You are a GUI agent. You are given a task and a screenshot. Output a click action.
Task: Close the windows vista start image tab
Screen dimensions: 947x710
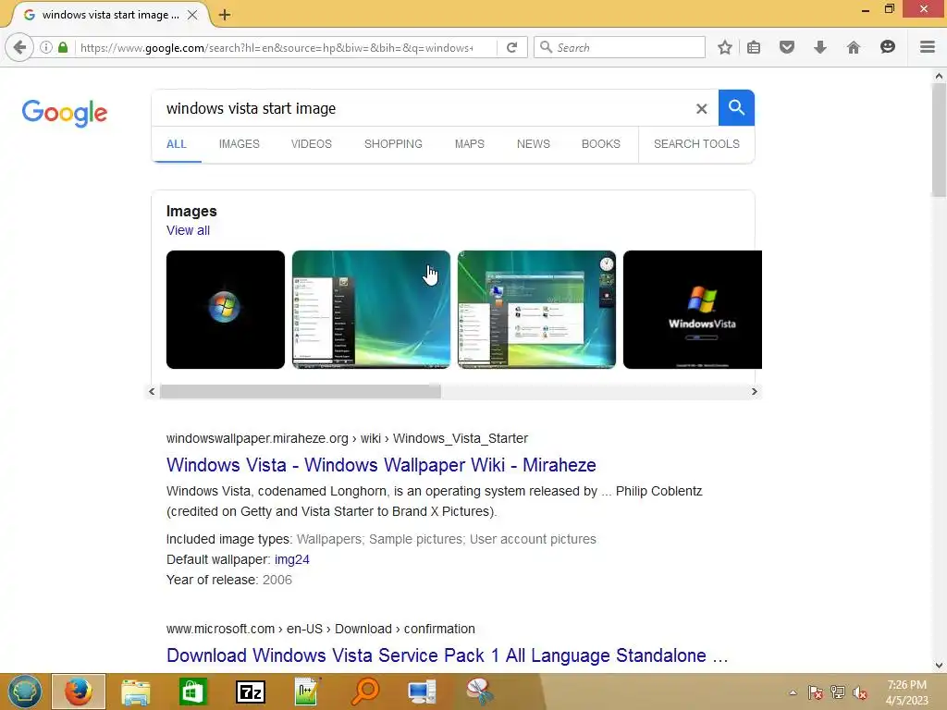pos(192,15)
